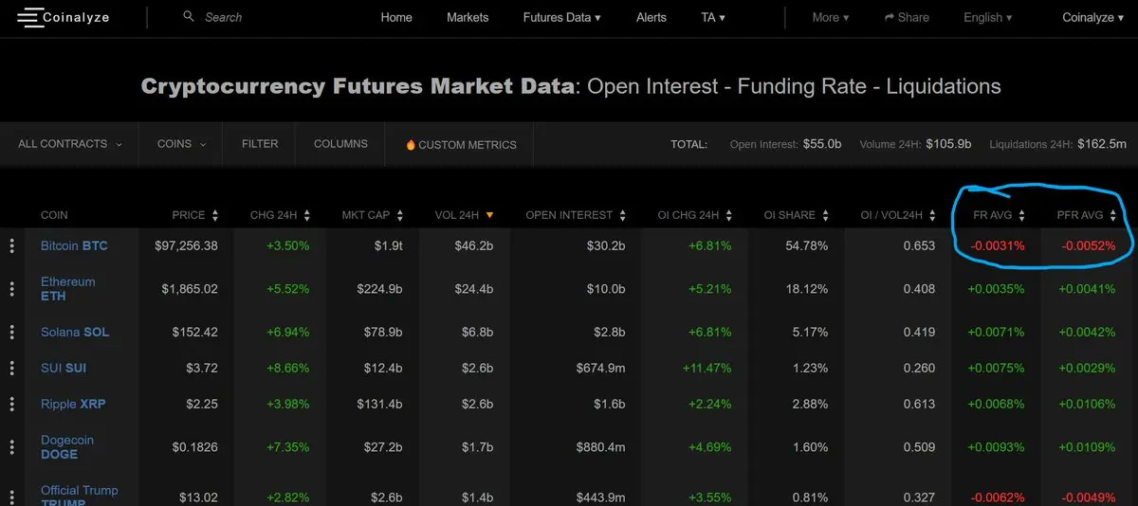Click the COLUMNS button
Image resolution: width=1138 pixels, height=506 pixels.
[x=340, y=144]
